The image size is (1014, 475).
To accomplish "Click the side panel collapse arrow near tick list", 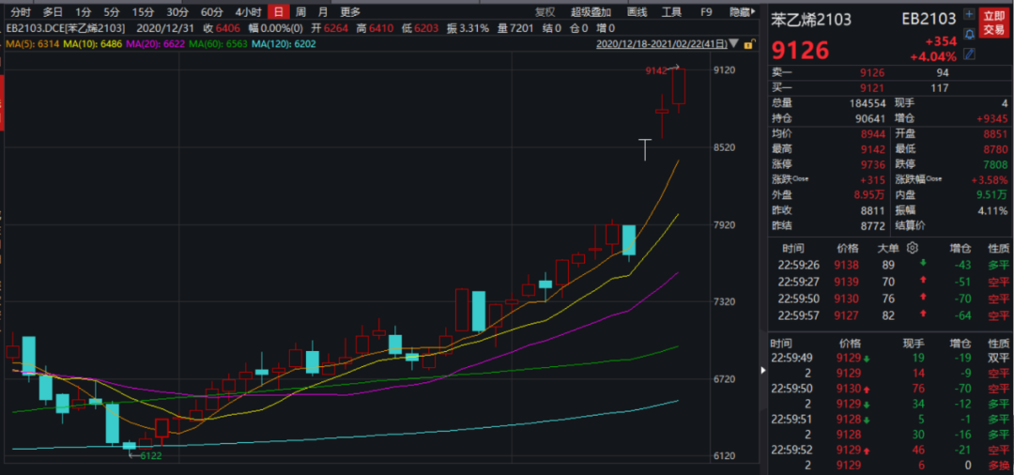I will 762,372.
